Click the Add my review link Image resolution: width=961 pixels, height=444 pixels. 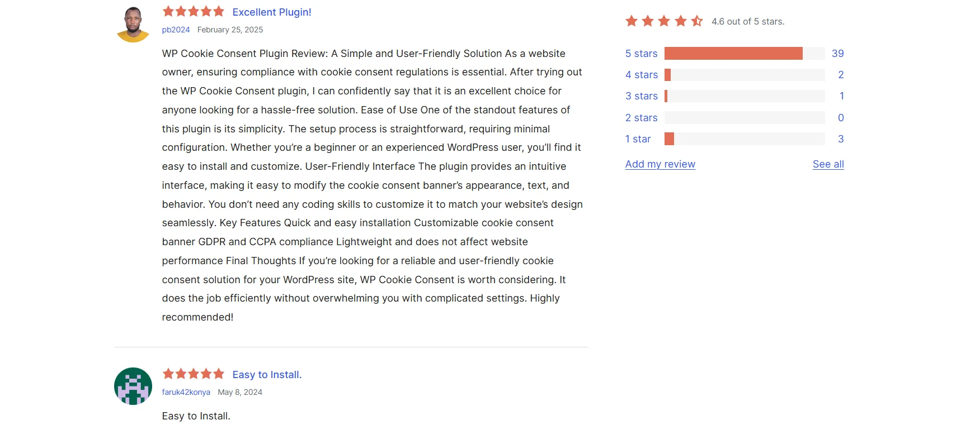[x=660, y=164]
